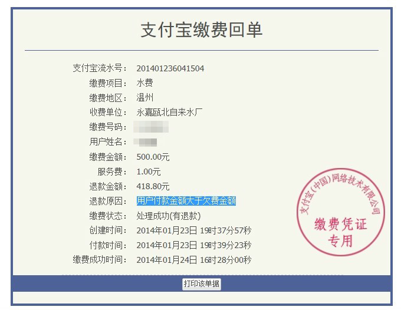Click the 付款时间 label
401x310 pixels.
[108, 245]
